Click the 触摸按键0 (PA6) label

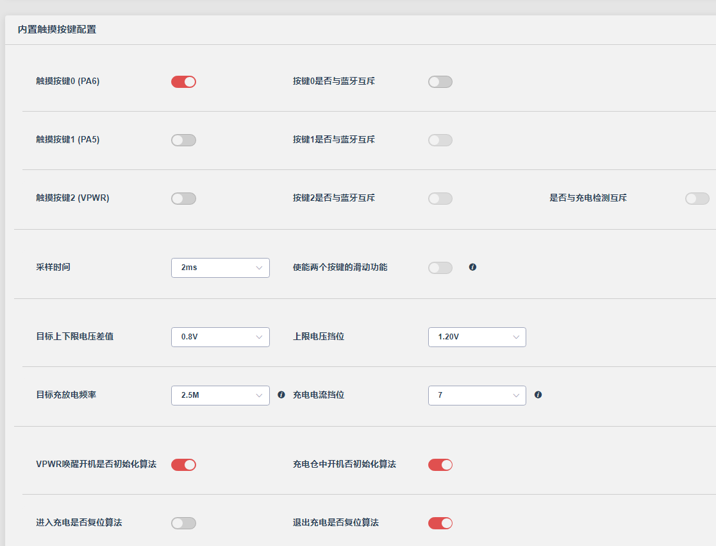[x=67, y=81]
